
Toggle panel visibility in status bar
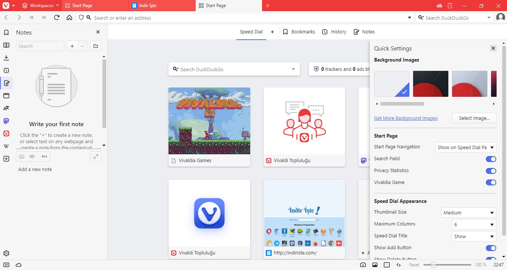(6, 265)
